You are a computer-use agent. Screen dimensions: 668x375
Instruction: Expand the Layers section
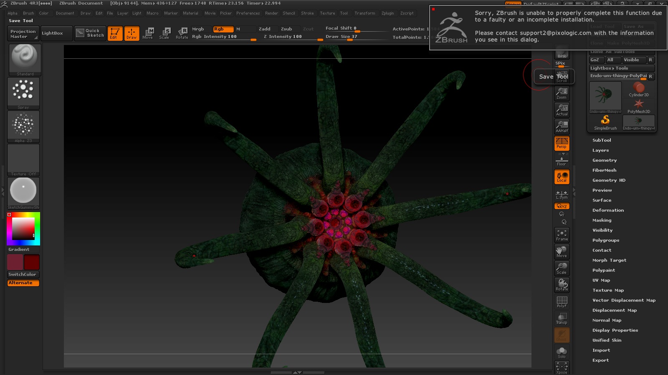(600, 150)
